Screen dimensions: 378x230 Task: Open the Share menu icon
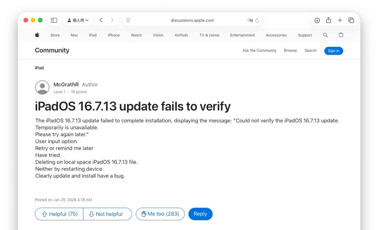click(328, 20)
